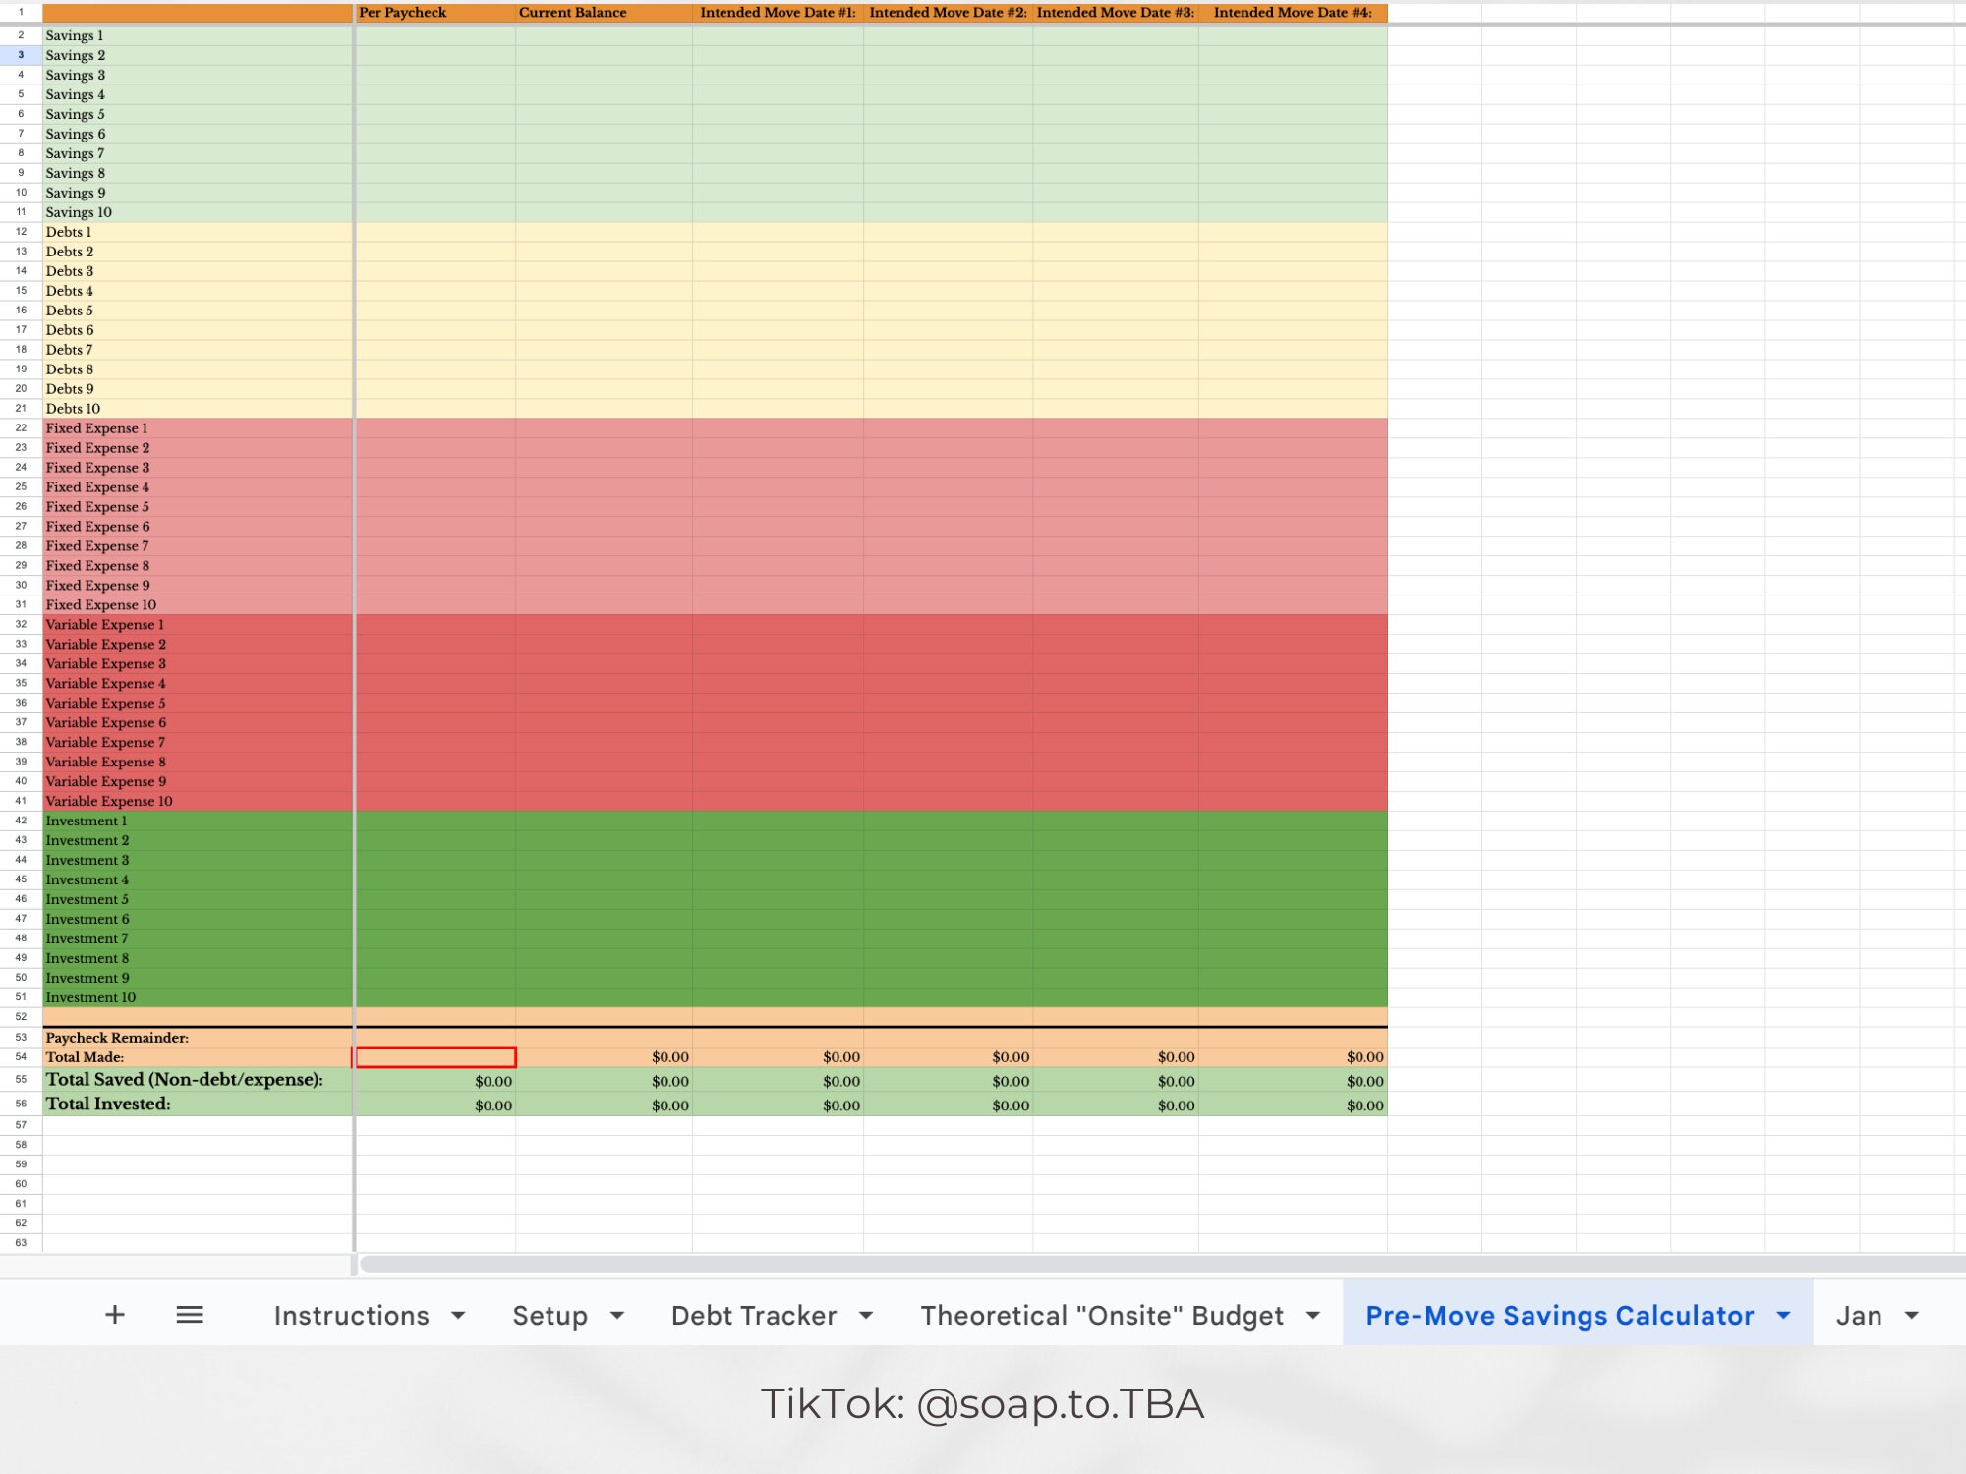Open the Setup tab options dropdown
Image resolution: width=1966 pixels, height=1474 pixels.
pos(618,1315)
